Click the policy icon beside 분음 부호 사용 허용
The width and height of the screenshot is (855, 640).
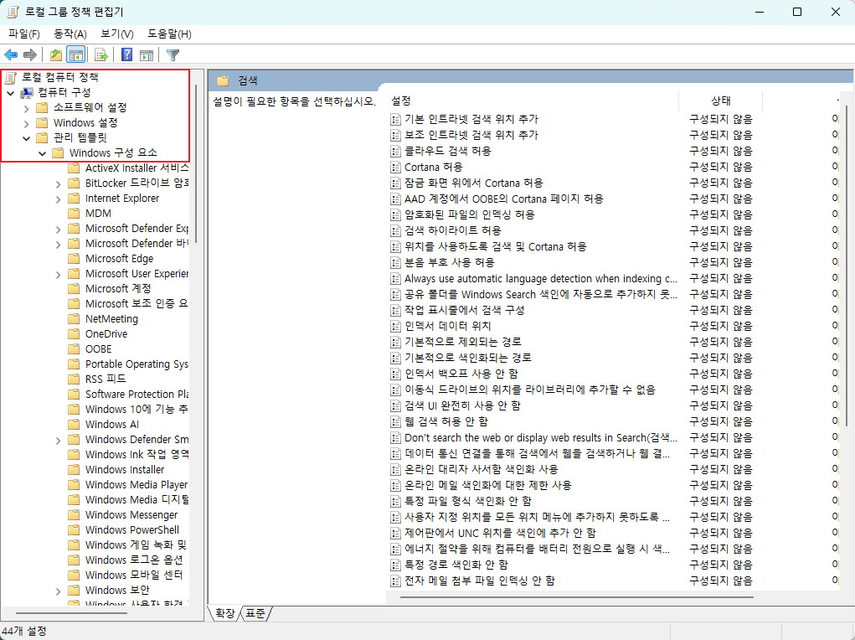(x=396, y=262)
